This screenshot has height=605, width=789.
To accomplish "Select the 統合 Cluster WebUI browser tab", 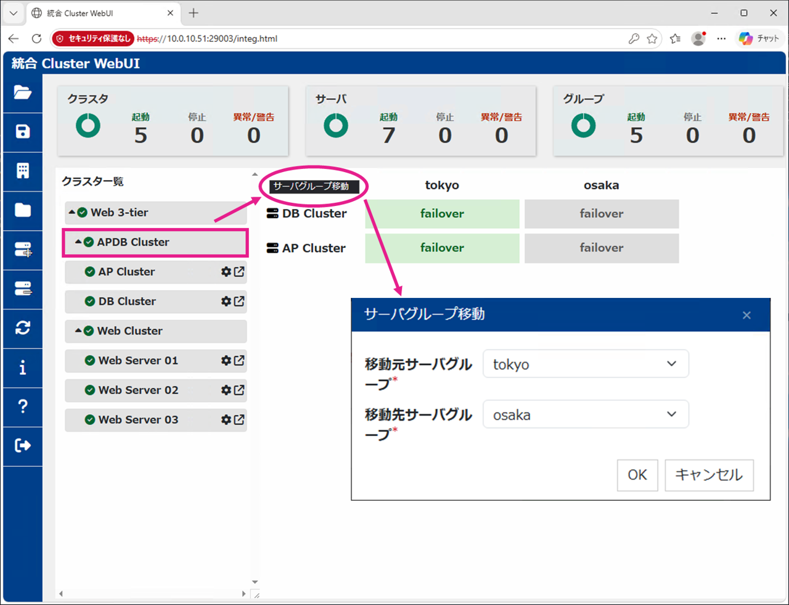I will [x=103, y=13].
